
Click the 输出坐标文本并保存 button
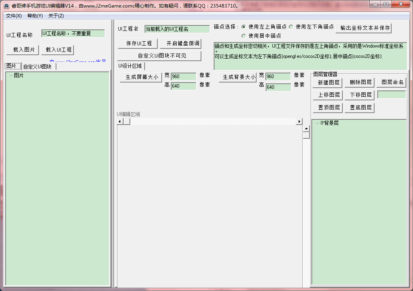pos(363,28)
